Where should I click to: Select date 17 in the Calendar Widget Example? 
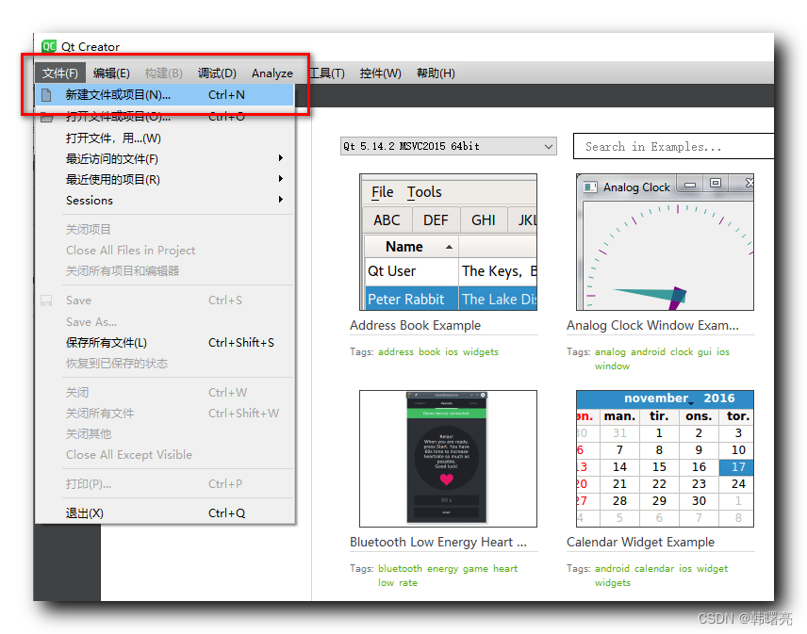click(x=737, y=466)
